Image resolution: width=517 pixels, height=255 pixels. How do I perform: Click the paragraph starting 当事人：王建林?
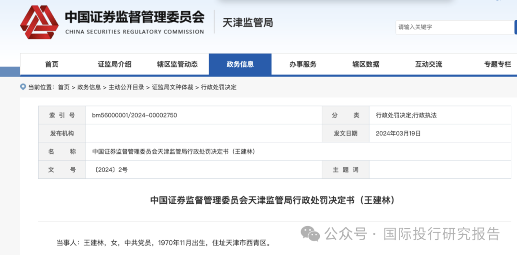[x=164, y=243]
